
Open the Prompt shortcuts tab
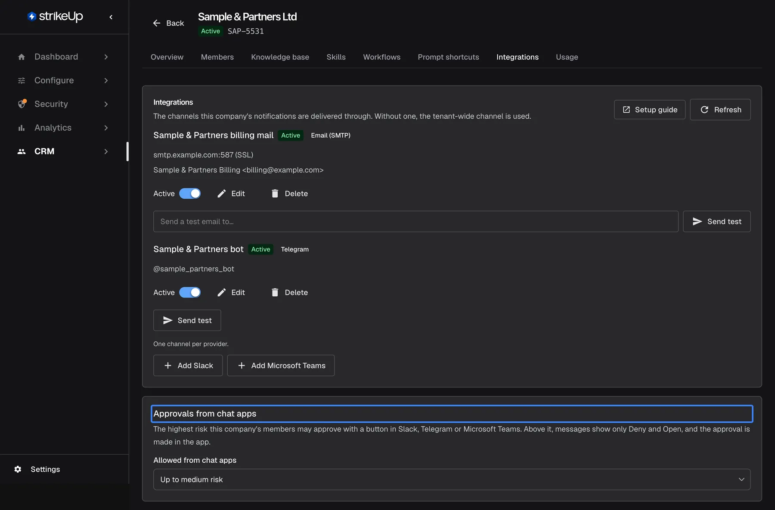[449, 57]
